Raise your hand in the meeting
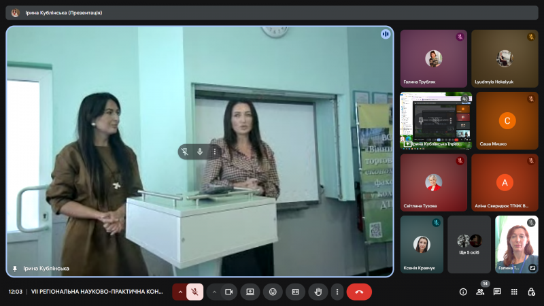This screenshot has height=306, width=544. point(317,292)
